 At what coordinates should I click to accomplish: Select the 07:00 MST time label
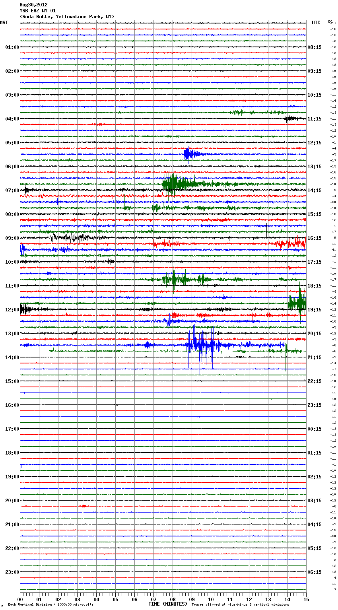tap(12, 190)
